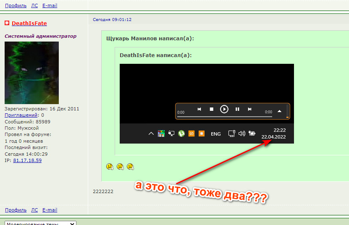Viewport: 349px width, 225px height.
Task: Open DeathIsFate user profile link
Action: (x=29, y=24)
